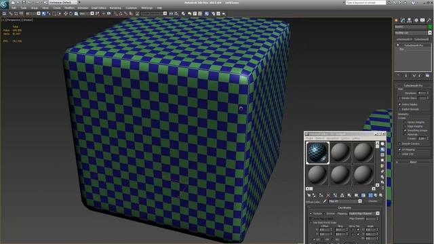
Task: Toggle Show Shaded Material in Viewport icon
Action: point(363,195)
